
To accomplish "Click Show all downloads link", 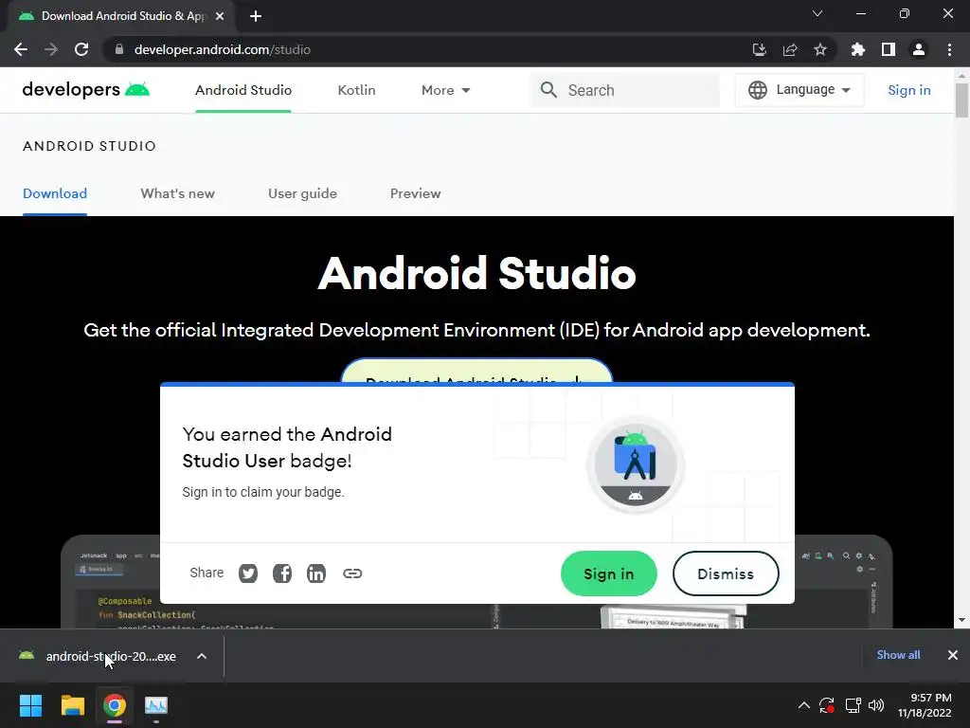I will pyautogui.click(x=898, y=655).
